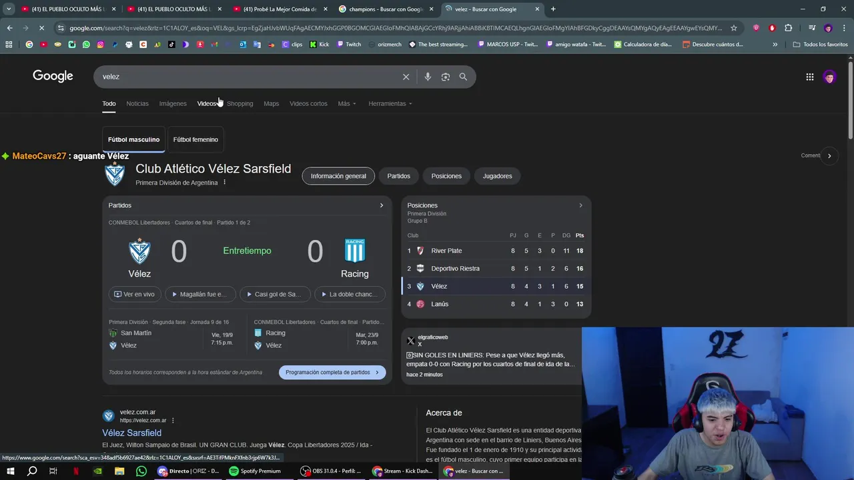Open File Explorer from the taskbar
This screenshot has width=854, height=480.
point(119,471)
